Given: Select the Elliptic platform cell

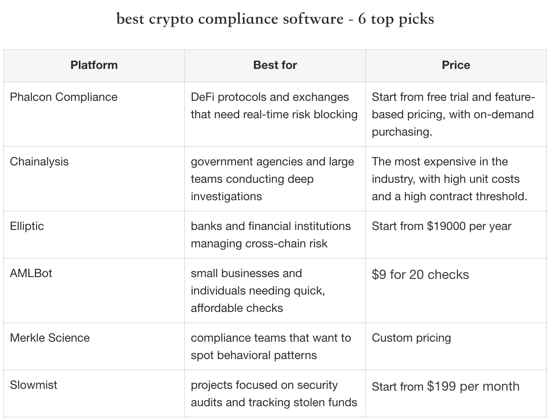Looking at the screenshot, I should (27, 226).
